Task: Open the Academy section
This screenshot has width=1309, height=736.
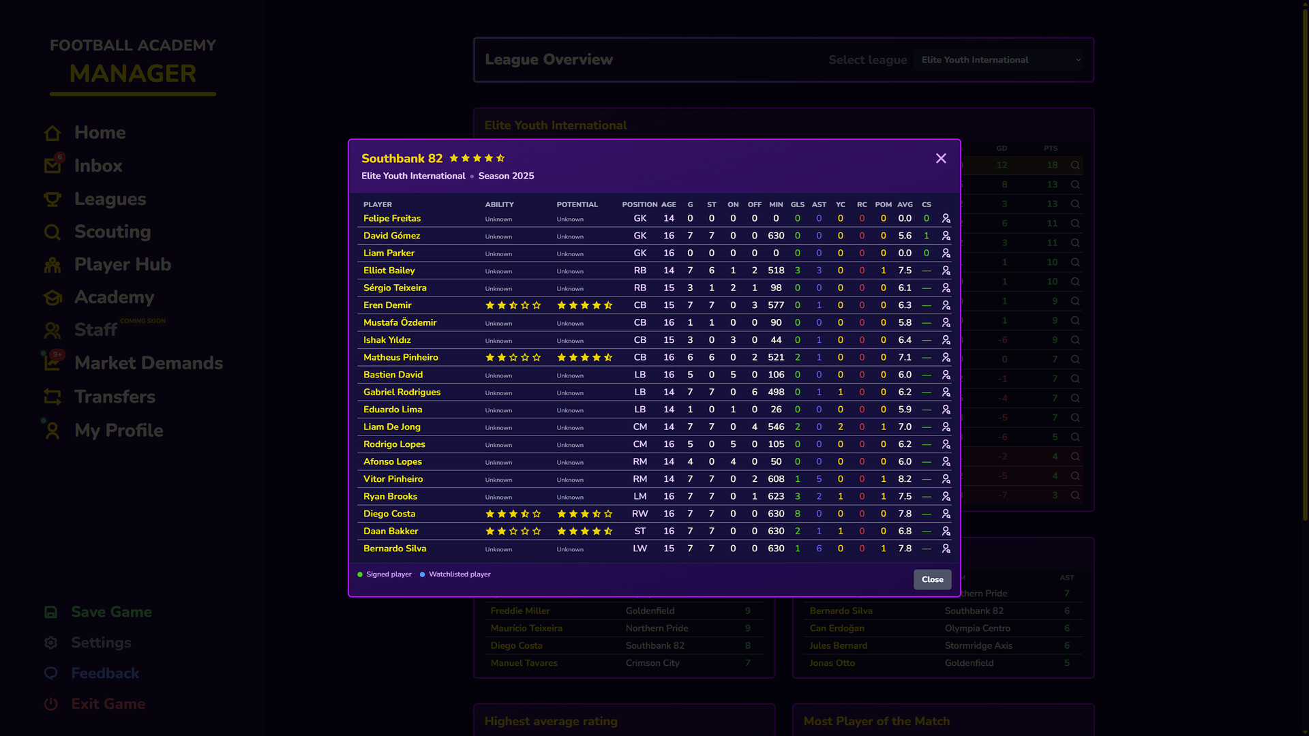Action: (114, 297)
